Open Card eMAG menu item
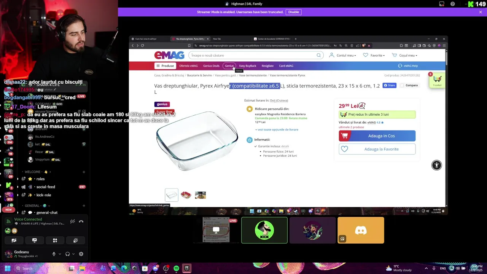 click(x=286, y=66)
